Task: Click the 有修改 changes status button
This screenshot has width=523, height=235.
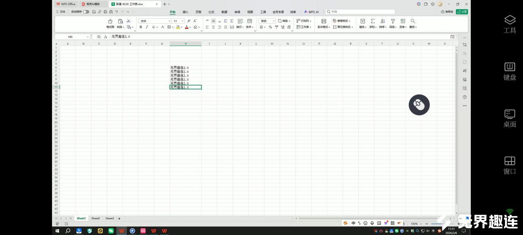Action: coord(447,12)
